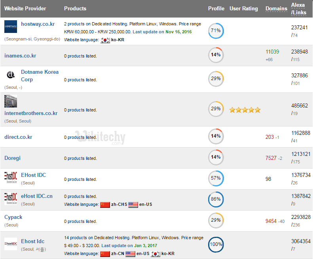The height and width of the screenshot is (259, 313).
Task: Click the EHost IDC logo icon
Action: 11,178
